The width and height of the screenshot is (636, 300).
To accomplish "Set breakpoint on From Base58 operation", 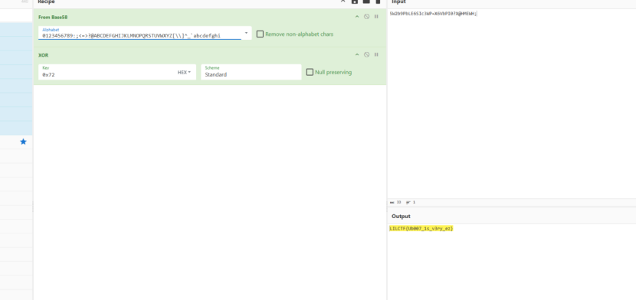I will click(x=376, y=17).
